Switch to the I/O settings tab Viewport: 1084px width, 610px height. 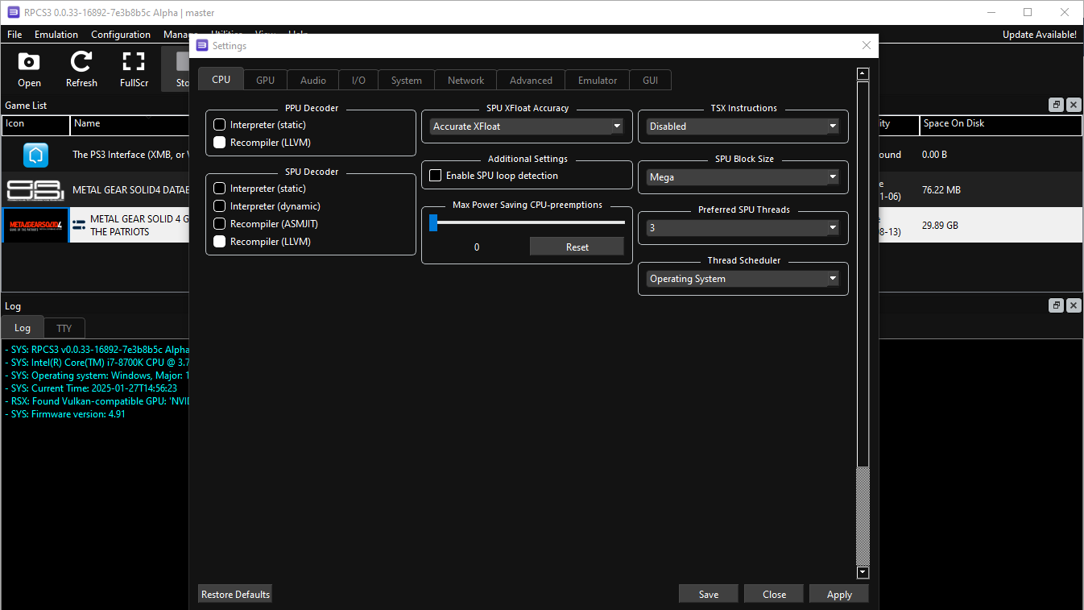(358, 81)
